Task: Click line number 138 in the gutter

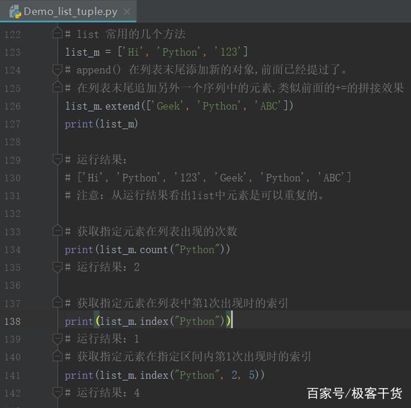Action: tap(13, 321)
